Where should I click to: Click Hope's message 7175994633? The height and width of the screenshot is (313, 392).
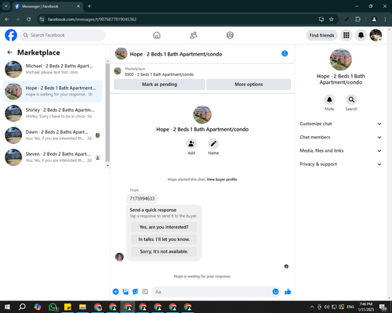coord(142,199)
